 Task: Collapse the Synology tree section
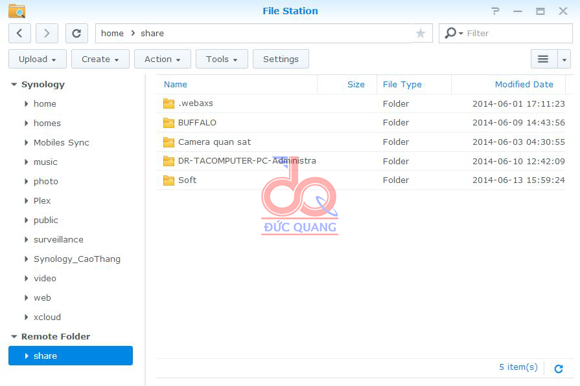click(x=14, y=85)
